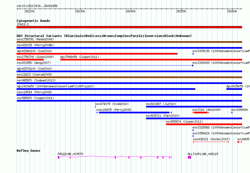Open variant esv8895 label at right edge
250x173 pixels.
pos(243,139)
